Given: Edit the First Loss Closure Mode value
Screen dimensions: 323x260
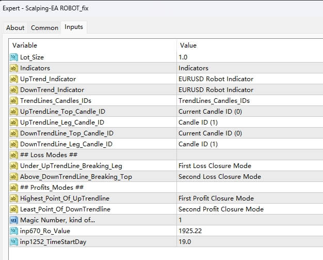Looking at the screenshot, I should point(215,165).
